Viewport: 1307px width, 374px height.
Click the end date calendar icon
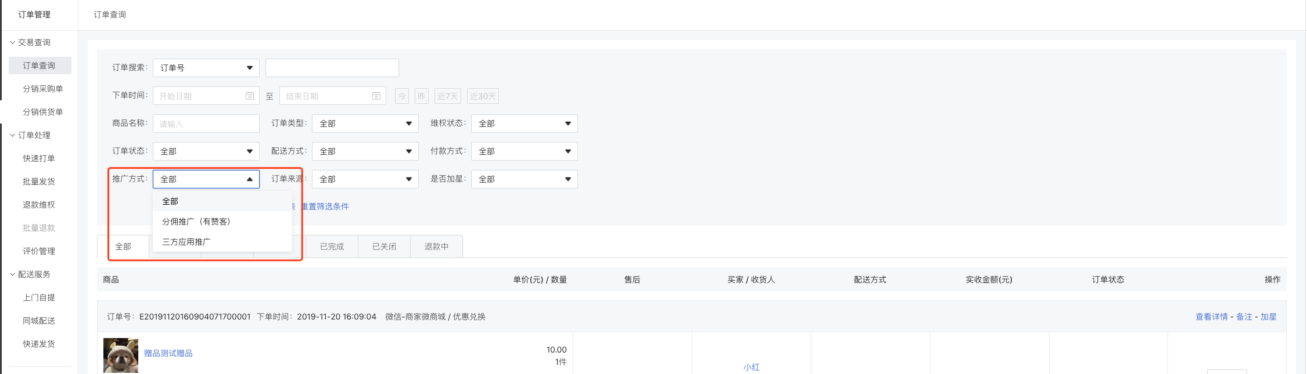pos(376,96)
